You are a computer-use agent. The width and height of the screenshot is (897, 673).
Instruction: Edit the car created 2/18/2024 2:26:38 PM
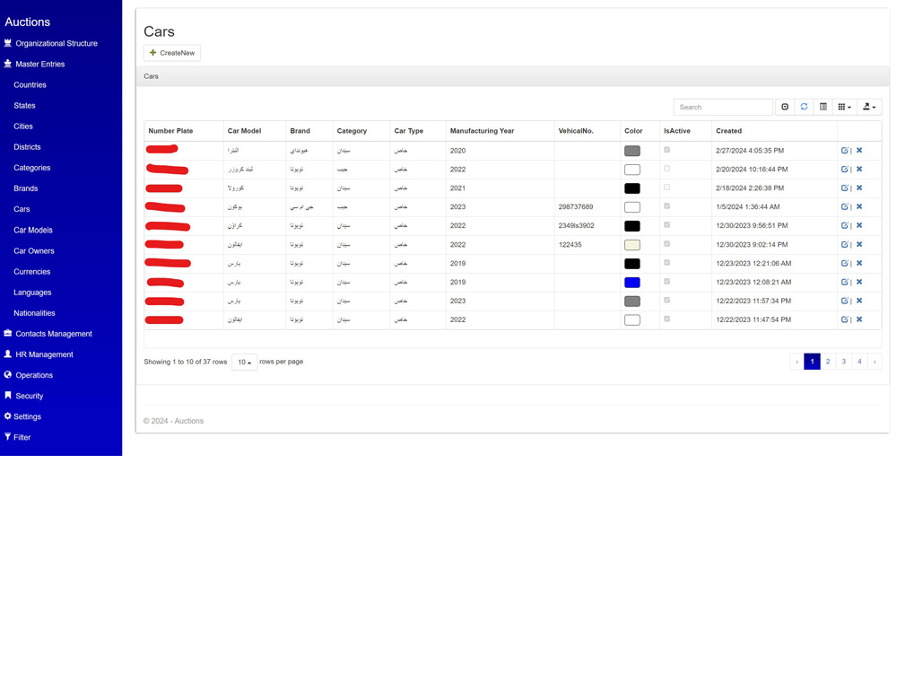[x=844, y=188]
